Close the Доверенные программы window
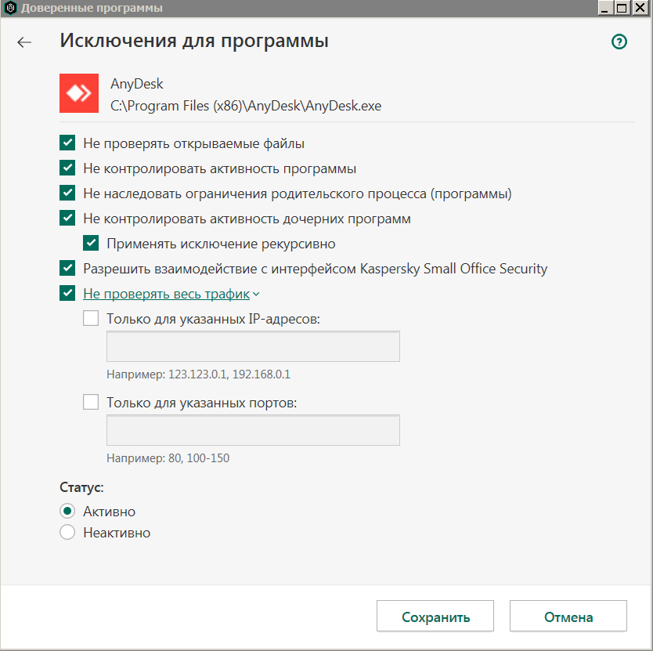653x651 pixels. tap(640, 8)
